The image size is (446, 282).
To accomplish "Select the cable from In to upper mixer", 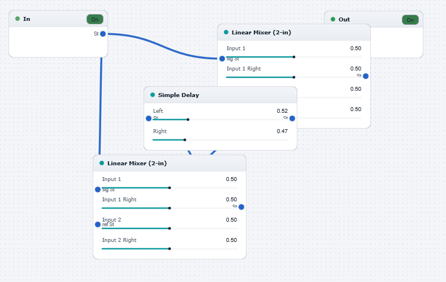I will pos(162,45).
